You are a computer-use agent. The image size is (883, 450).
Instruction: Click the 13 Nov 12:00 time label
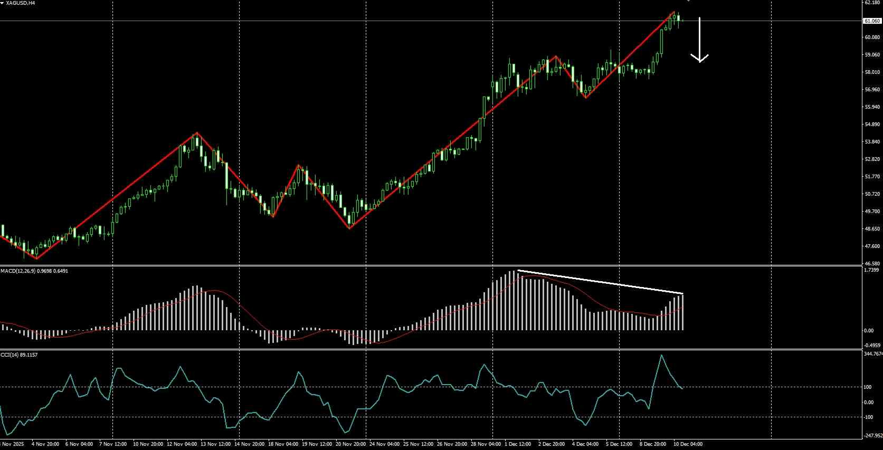pos(216,444)
